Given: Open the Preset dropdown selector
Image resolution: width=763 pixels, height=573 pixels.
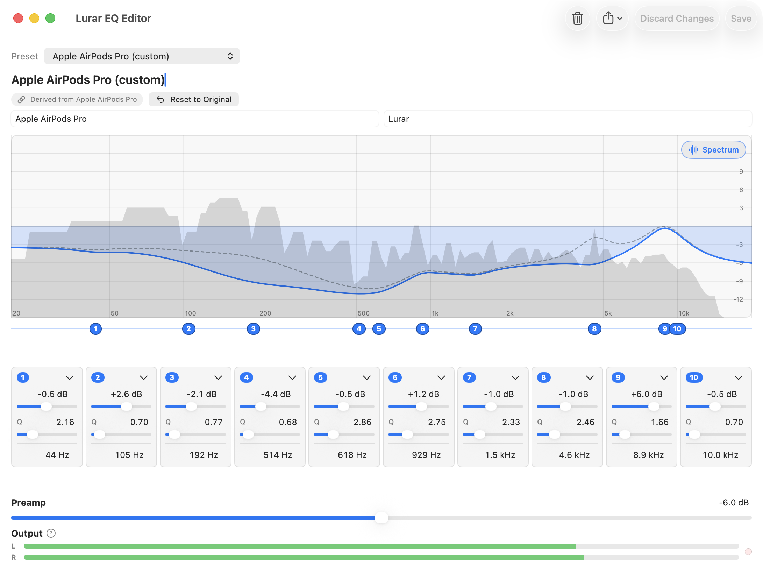Looking at the screenshot, I should click(x=142, y=56).
